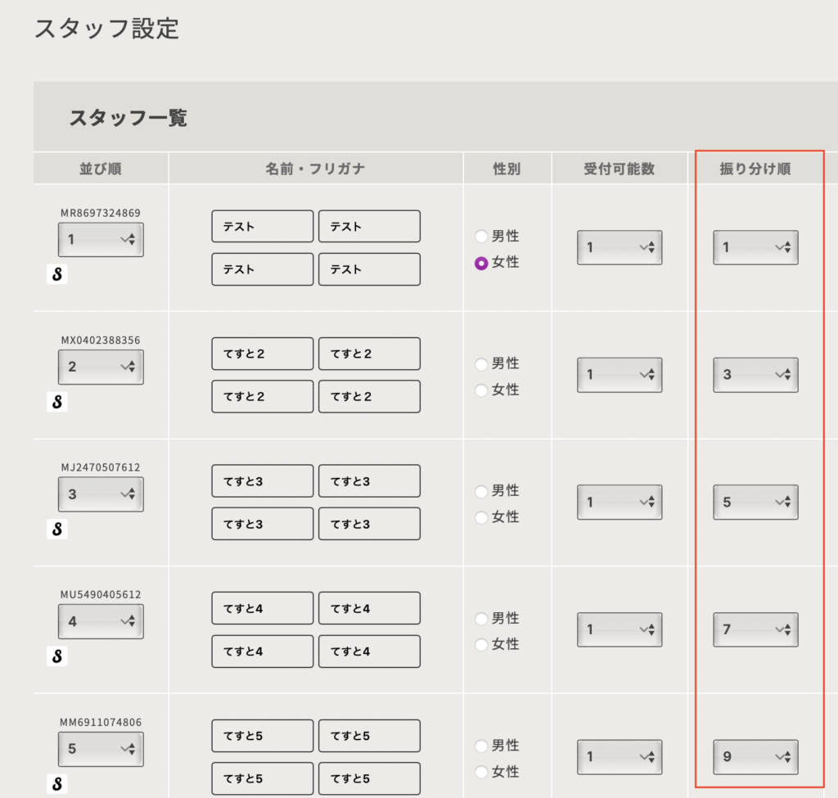Select 男性 for the てすと3 staff row

pos(481,491)
